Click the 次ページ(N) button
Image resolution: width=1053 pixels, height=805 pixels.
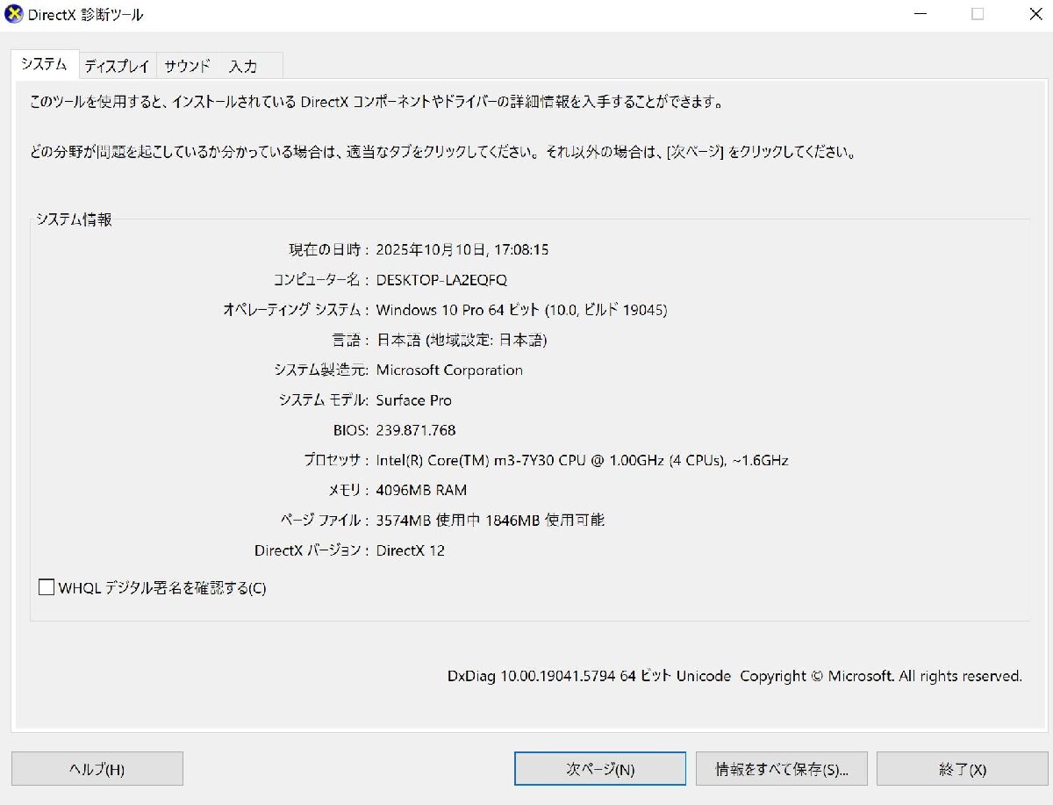coord(599,767)
